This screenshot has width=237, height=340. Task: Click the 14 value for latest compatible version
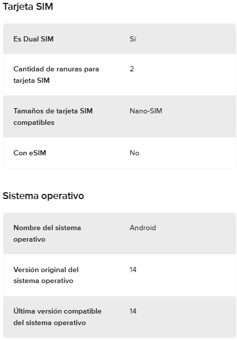pos(133,311)
